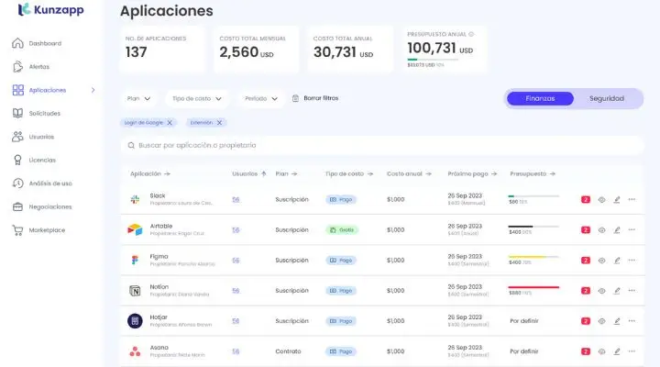Screen dimensions: 660x367
Task: Remove the Login de Google filter chip
Action: coord(170,123)
